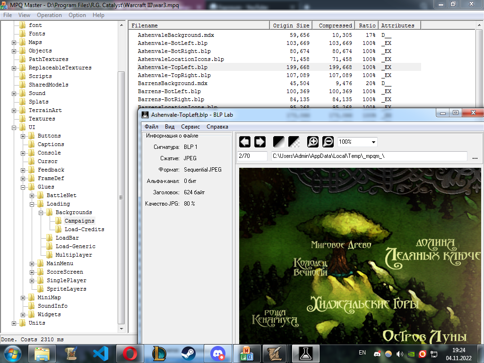Image resolution: width=484 pixels, height=363 pixels.
Task: Toggle the checkered transparency view icon
Action: pos(294,142)
